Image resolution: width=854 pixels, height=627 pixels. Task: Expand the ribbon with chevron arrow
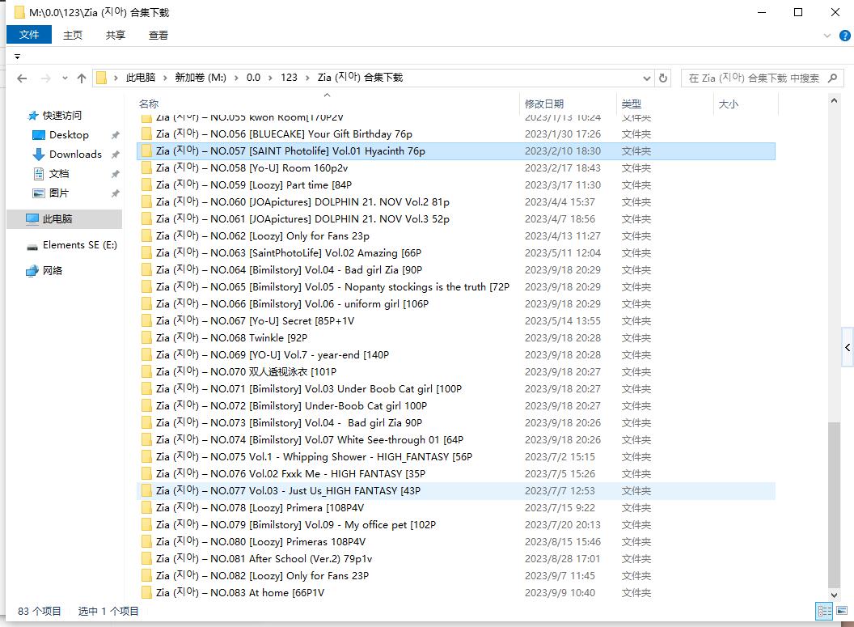coord(826,36)
